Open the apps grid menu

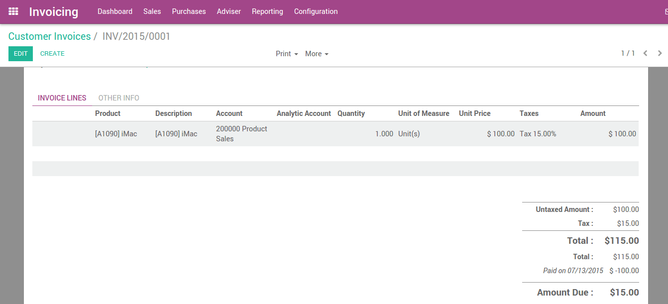(x=13, y=11)
